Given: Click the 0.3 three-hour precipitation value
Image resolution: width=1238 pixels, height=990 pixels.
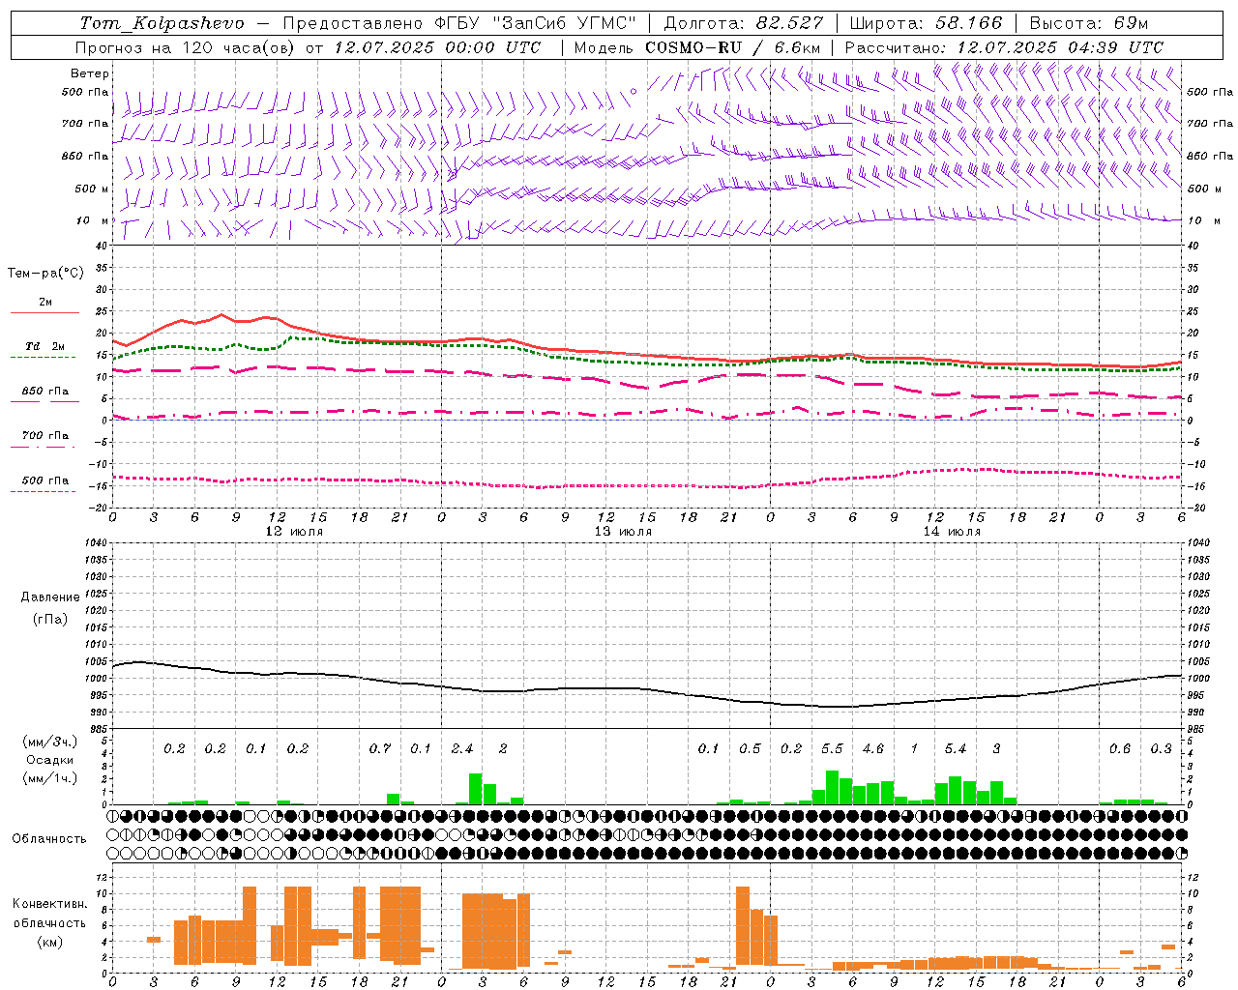Looking at the screenshot, I should coord(1161,749).
